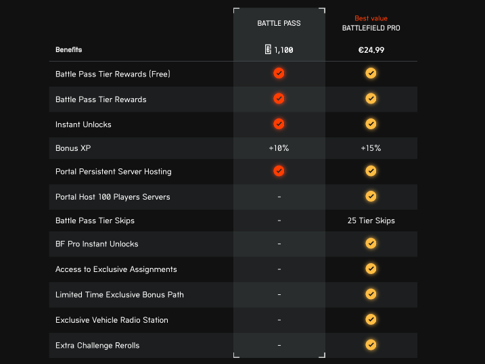The width and height of the screenshot is (485, 364).
Task: Click the +15% Bonus XP value
Action: [371, 147]
